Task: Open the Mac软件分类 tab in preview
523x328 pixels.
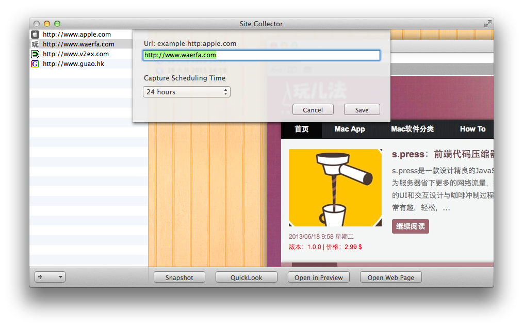Action: click(412, 129)
